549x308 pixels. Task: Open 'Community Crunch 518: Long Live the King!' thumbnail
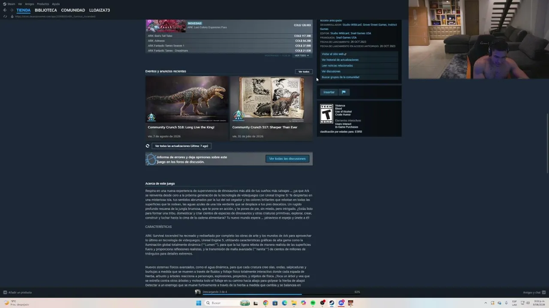point(187,99)
